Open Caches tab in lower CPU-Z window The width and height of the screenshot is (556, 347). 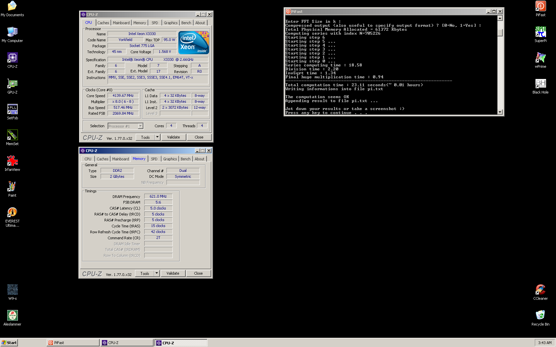(x=103, y=159)
